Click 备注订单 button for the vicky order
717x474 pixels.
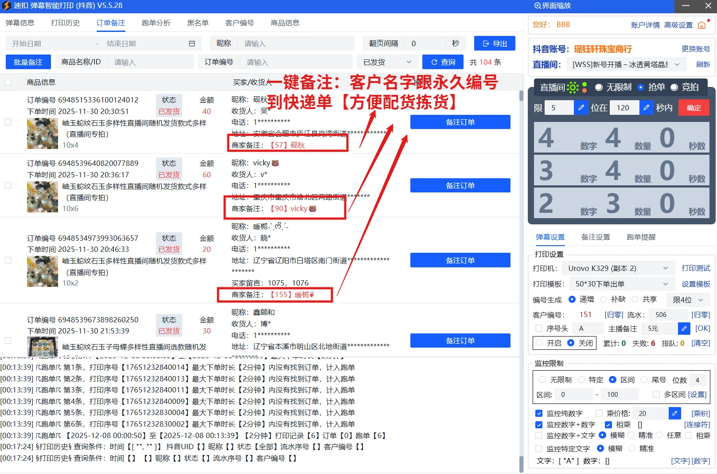coord(460,185)
